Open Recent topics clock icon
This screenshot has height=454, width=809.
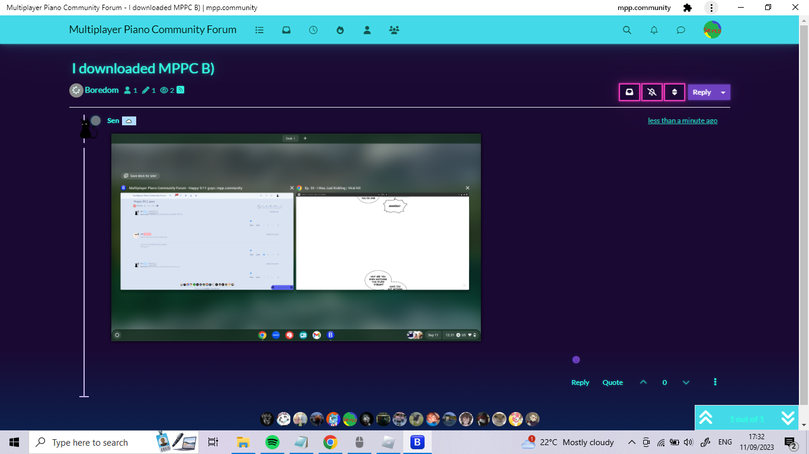[x=313, y=30]
